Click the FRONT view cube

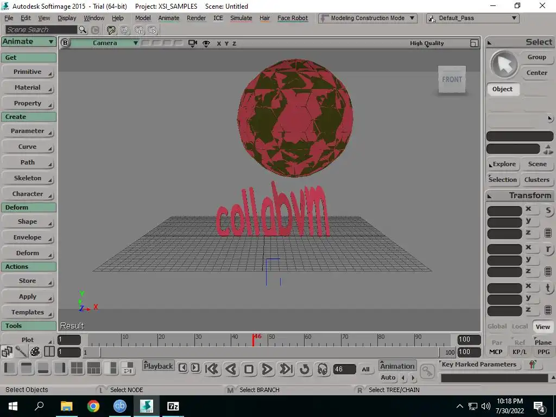pyautogui.click(x=452, y=79)
